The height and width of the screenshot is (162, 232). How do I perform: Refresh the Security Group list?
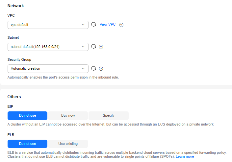point(93,69)
